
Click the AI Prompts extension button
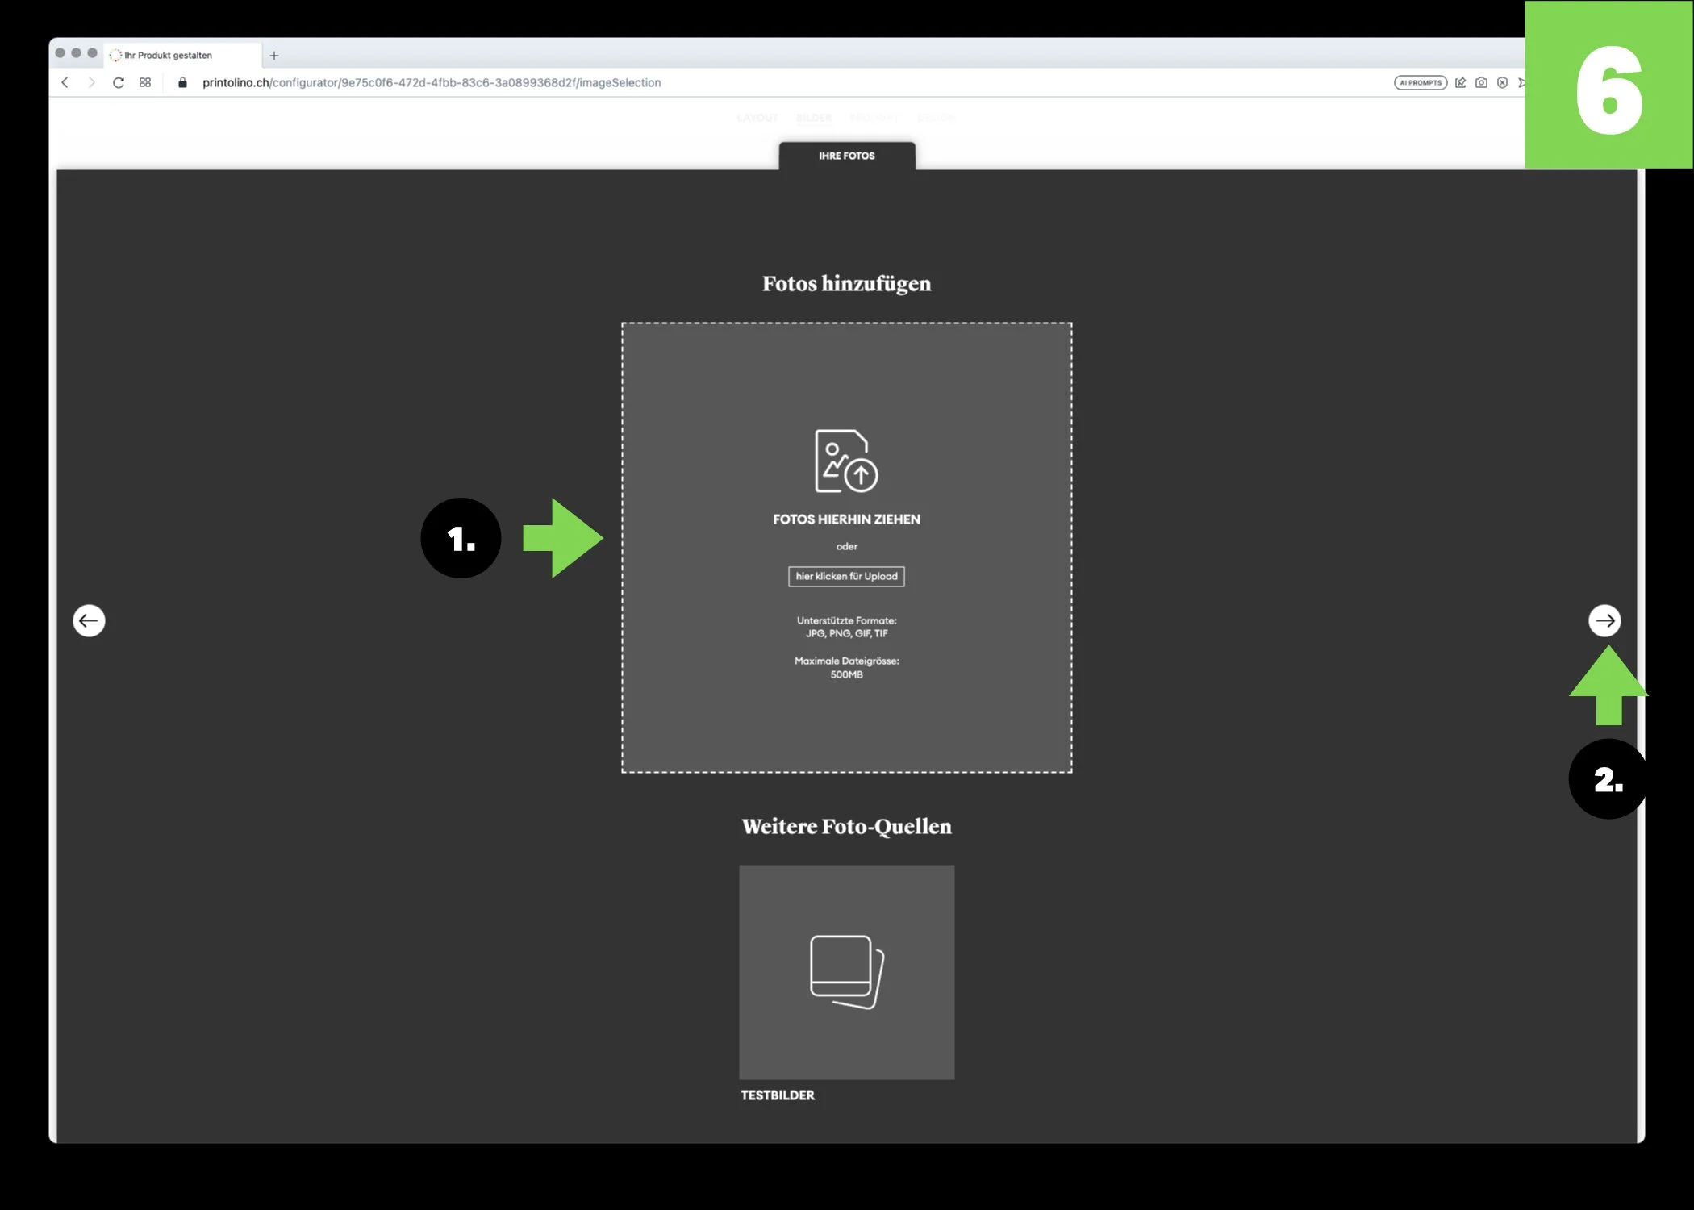[x=1420, y=82]
